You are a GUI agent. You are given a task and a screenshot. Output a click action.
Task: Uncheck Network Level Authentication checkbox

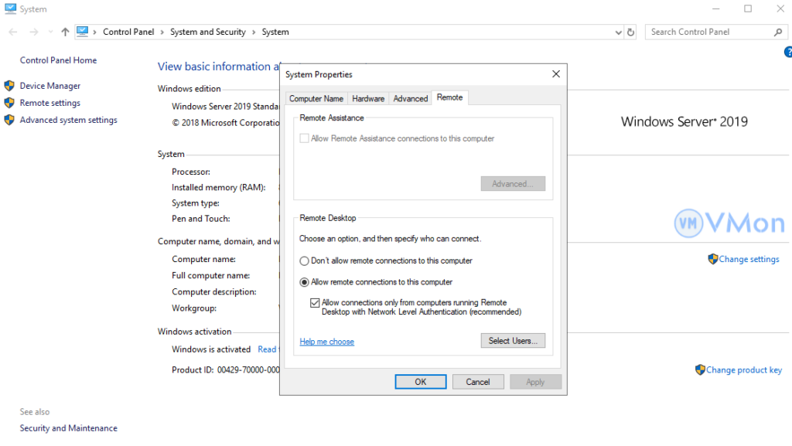click(315, 303)
